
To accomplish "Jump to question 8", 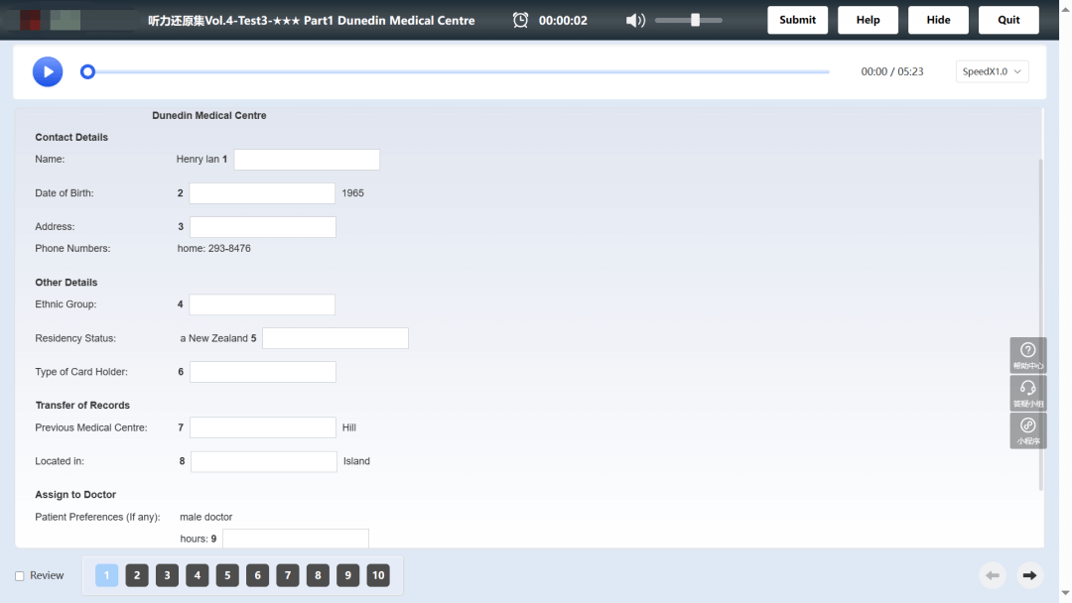I will click(x=318, y=575).
